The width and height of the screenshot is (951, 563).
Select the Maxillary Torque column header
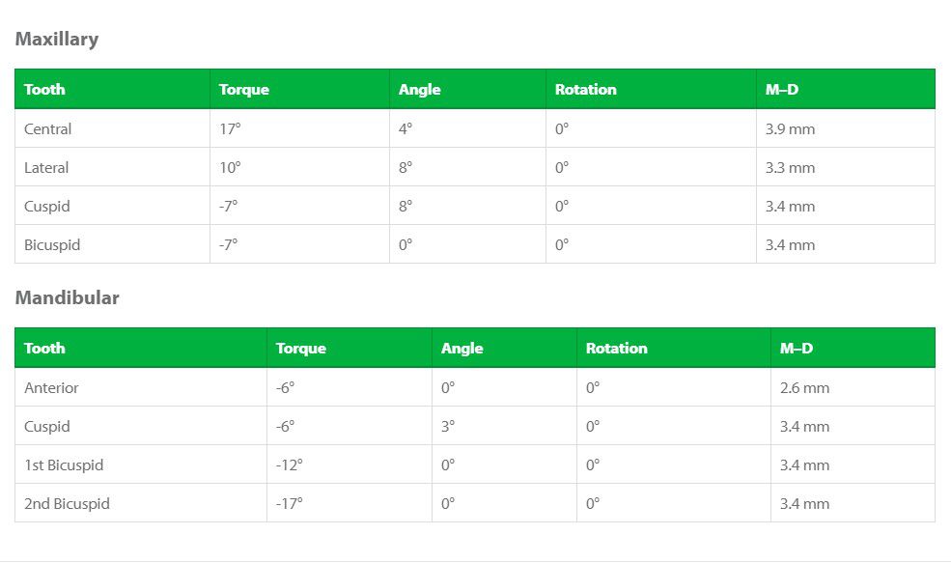coord(244,89)
